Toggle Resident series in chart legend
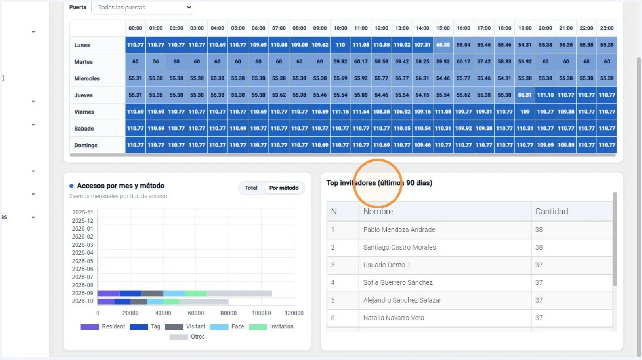Screen dimensions: 642x360 (103, 327)
